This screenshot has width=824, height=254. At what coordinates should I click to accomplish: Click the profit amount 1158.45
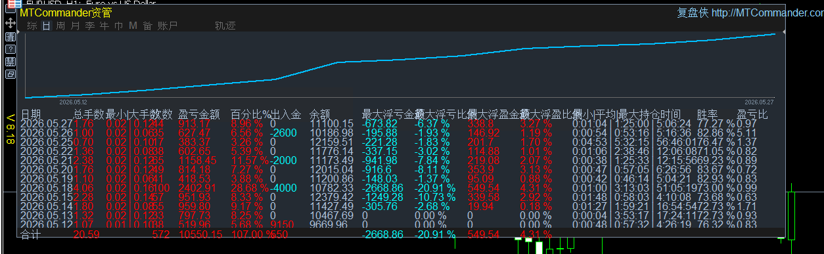197,160
